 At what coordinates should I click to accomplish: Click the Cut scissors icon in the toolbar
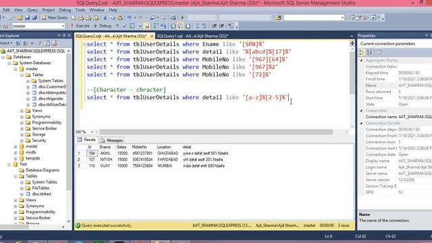[x=105, y=18]
